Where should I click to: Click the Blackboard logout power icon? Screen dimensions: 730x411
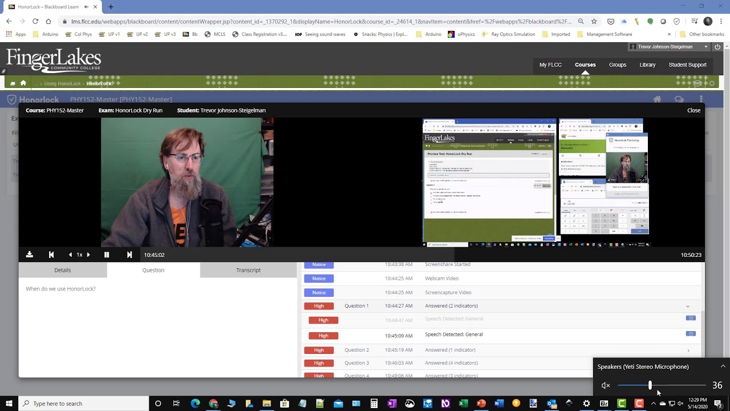click(717, 47)
